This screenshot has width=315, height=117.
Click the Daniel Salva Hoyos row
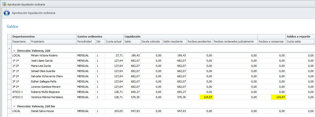(42, 111)
